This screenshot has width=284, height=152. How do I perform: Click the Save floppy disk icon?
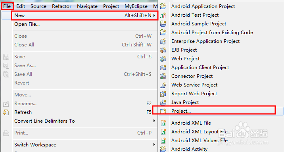tap(6, 57)
